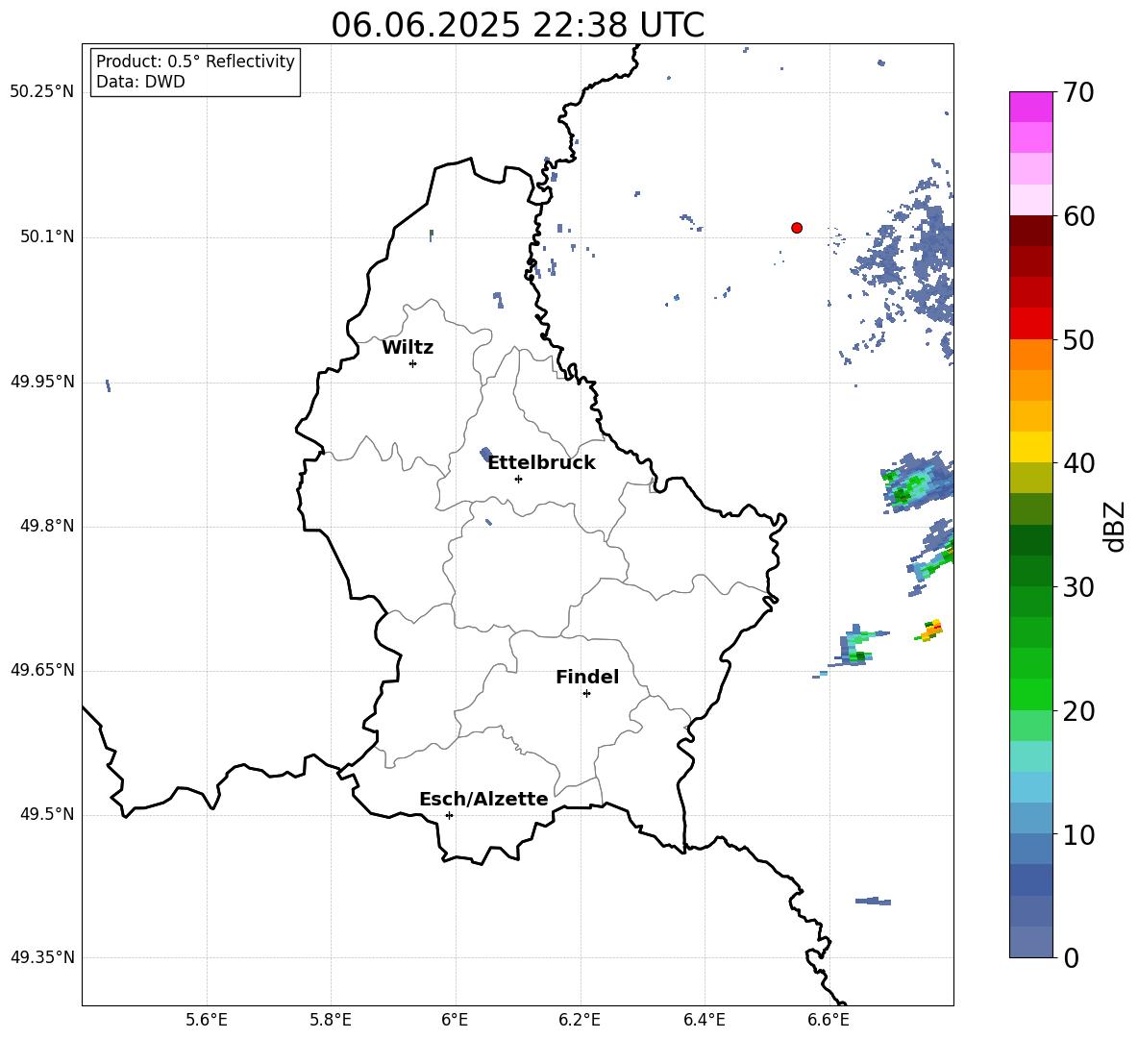This screenshot has height=1039, width=1138.
Task: Click the timestamp title 06.06.2025 22:38 UTC
Action: tap(517, 25)
